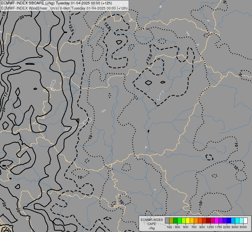
Task: Click the legend value '1750'
Action: [219, 227]
